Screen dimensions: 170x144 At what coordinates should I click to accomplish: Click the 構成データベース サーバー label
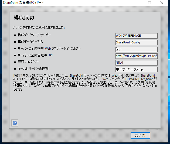[34, 35]
